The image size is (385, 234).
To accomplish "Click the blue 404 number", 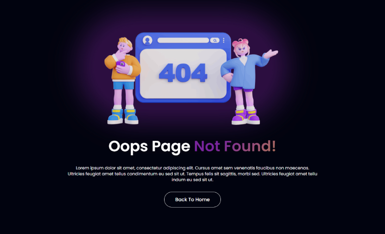I will (183, 73).
